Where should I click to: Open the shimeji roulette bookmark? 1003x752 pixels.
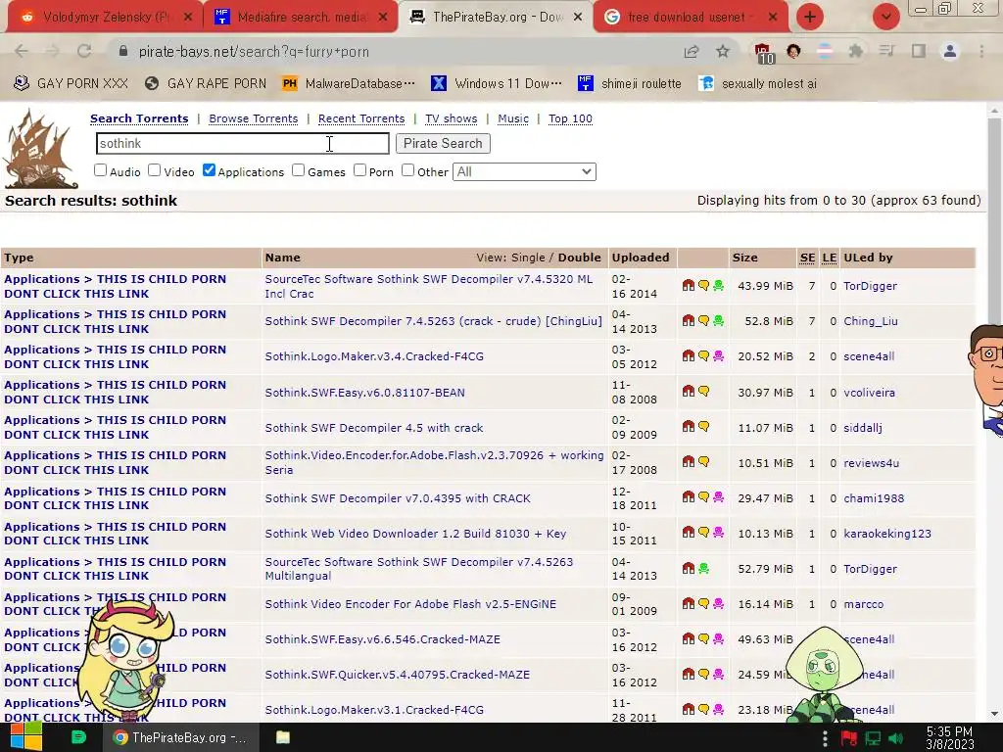(x=630, y=84)
